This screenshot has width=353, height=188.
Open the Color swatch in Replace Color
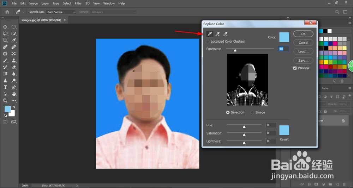point(284,37)
